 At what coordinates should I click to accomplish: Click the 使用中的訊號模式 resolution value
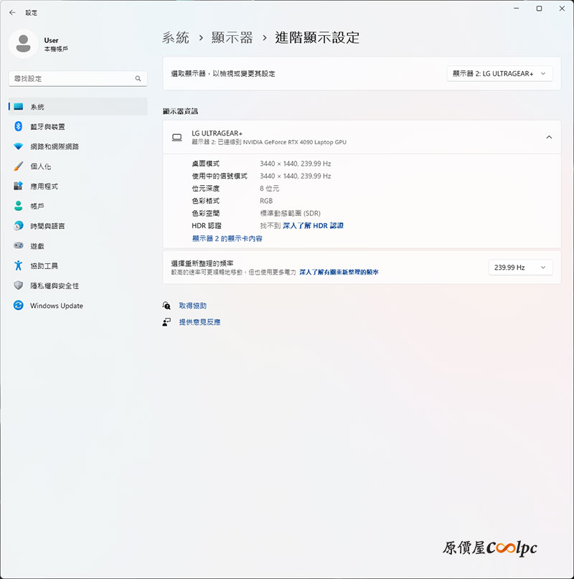[x=296, y=176]
